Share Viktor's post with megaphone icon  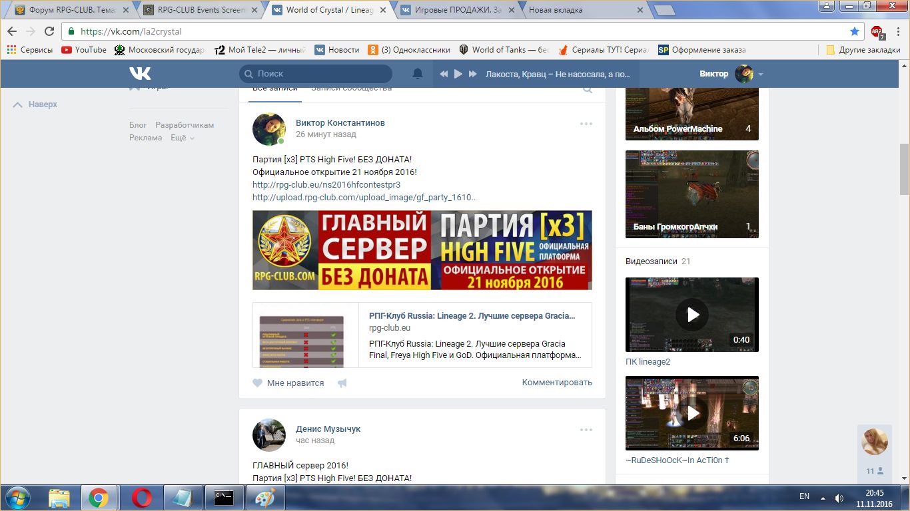click(x=342, y=383)
